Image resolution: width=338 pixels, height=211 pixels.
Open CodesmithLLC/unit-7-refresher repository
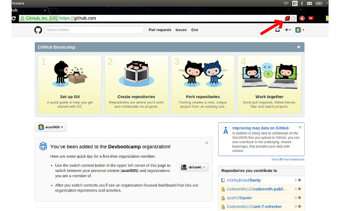(x=254, y=206)
